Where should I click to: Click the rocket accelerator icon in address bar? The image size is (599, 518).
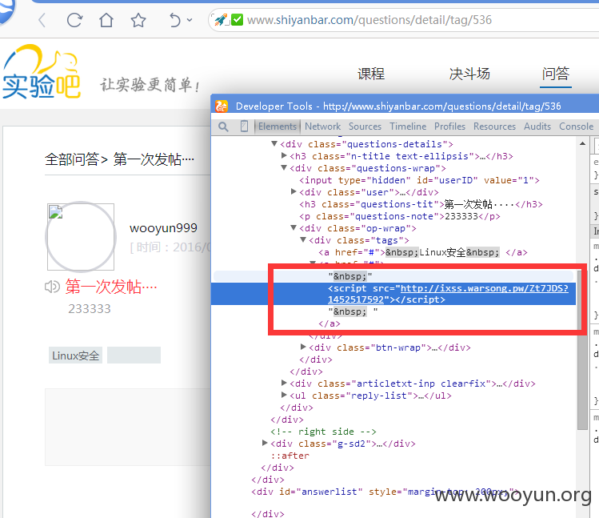coord(221,20)
